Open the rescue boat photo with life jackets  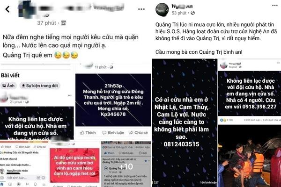click(x=250, y=156)
